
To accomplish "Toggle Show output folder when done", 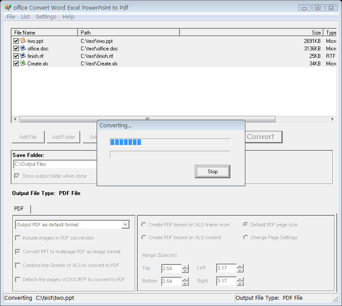I will point(17,176).
